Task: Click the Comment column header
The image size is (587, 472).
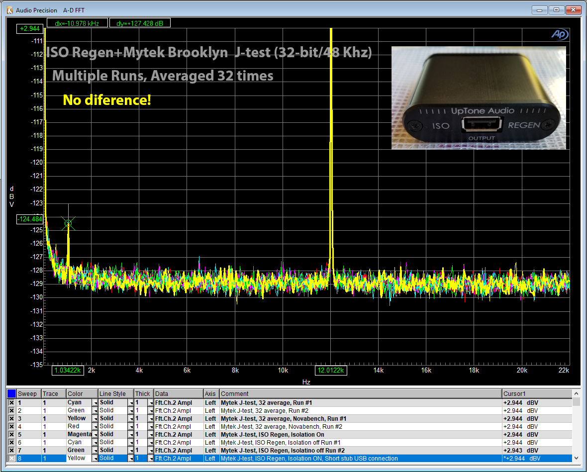Action: pos(361,393)
